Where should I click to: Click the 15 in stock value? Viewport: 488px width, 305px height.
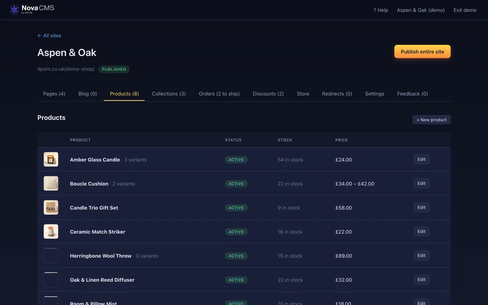290,256
